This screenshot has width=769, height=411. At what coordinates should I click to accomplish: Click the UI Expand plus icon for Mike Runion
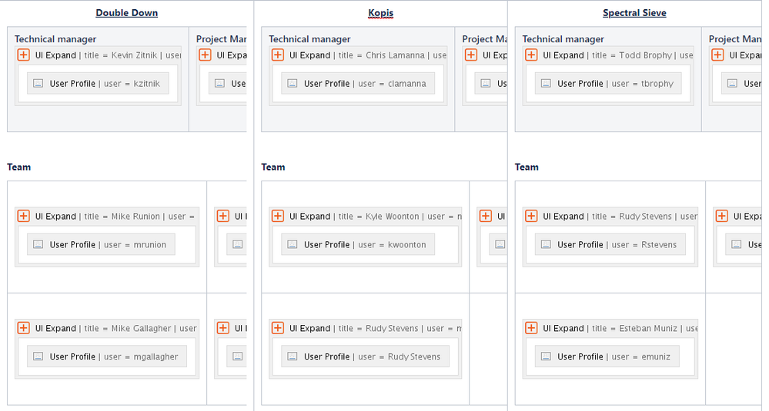24,216
